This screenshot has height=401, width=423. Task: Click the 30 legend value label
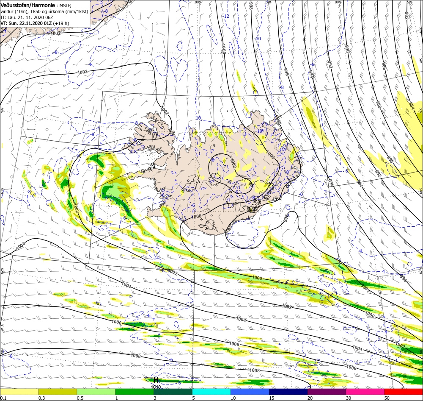pos(349,398)
